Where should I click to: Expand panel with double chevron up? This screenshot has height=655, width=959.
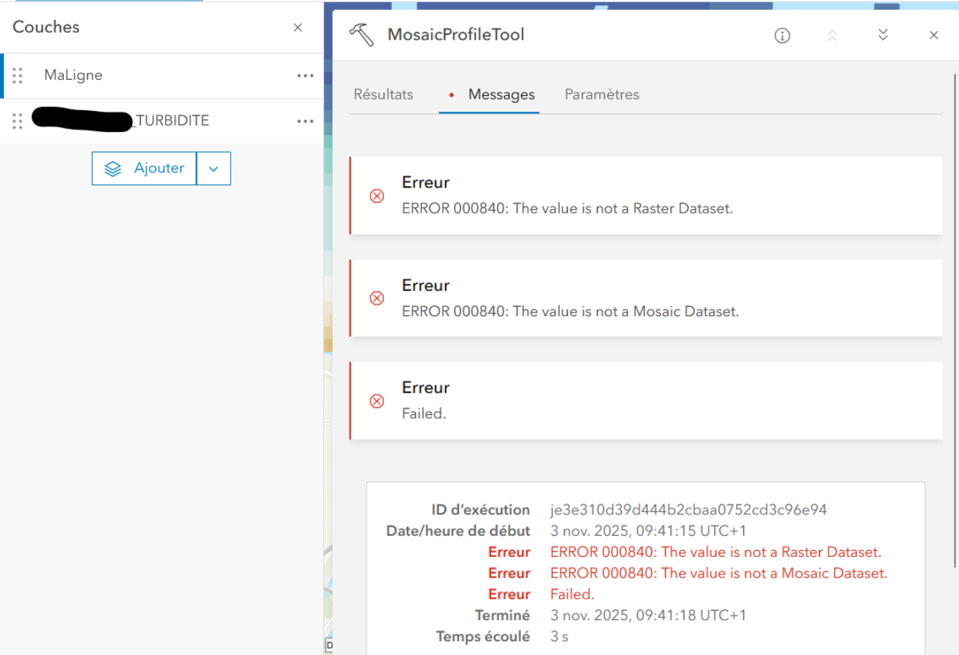(x=833, y=34)
